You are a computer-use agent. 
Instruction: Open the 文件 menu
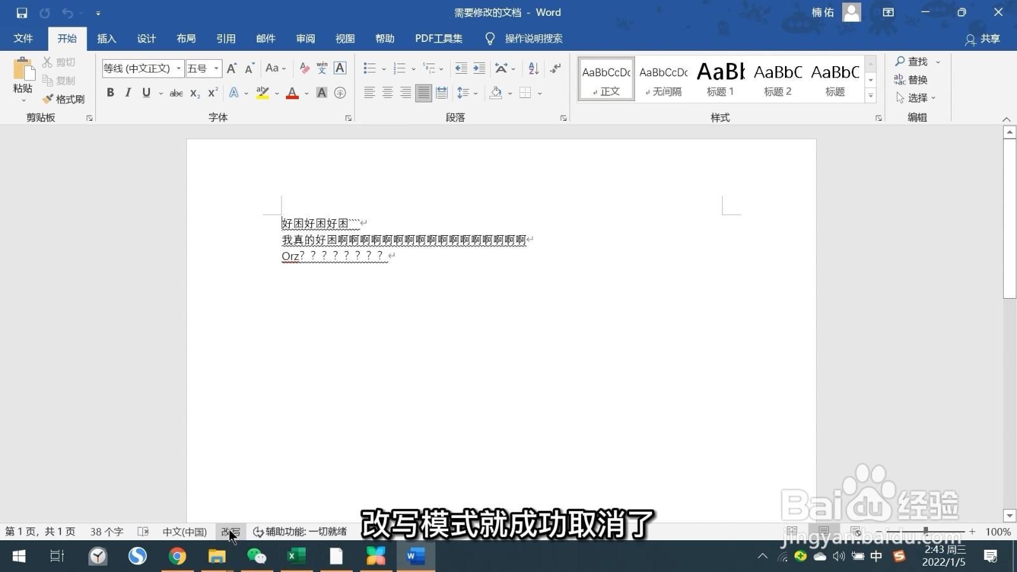[24, 39]
